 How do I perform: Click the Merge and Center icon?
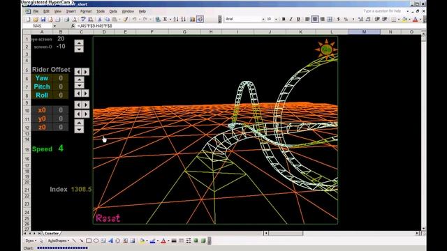coord(330,19)
